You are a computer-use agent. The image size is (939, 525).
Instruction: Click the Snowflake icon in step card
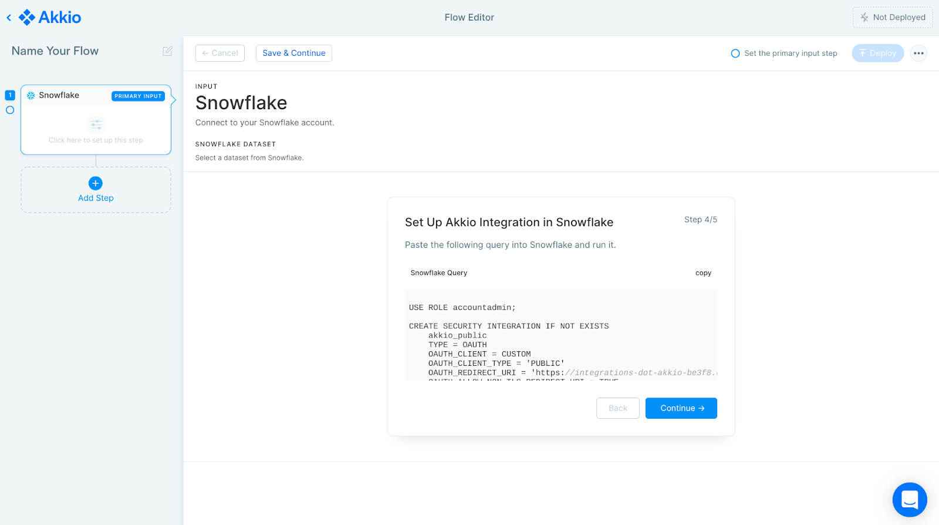31,95
